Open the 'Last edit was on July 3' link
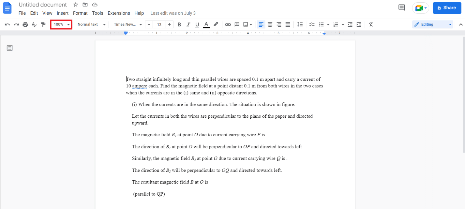The image size is (465, 209). [x=173, y=13]
